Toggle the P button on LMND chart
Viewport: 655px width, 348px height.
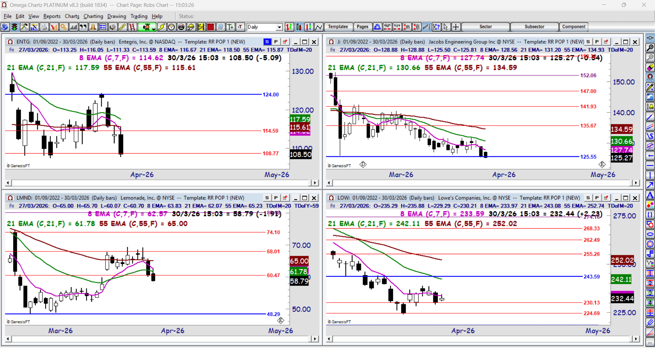coord(276,198)
